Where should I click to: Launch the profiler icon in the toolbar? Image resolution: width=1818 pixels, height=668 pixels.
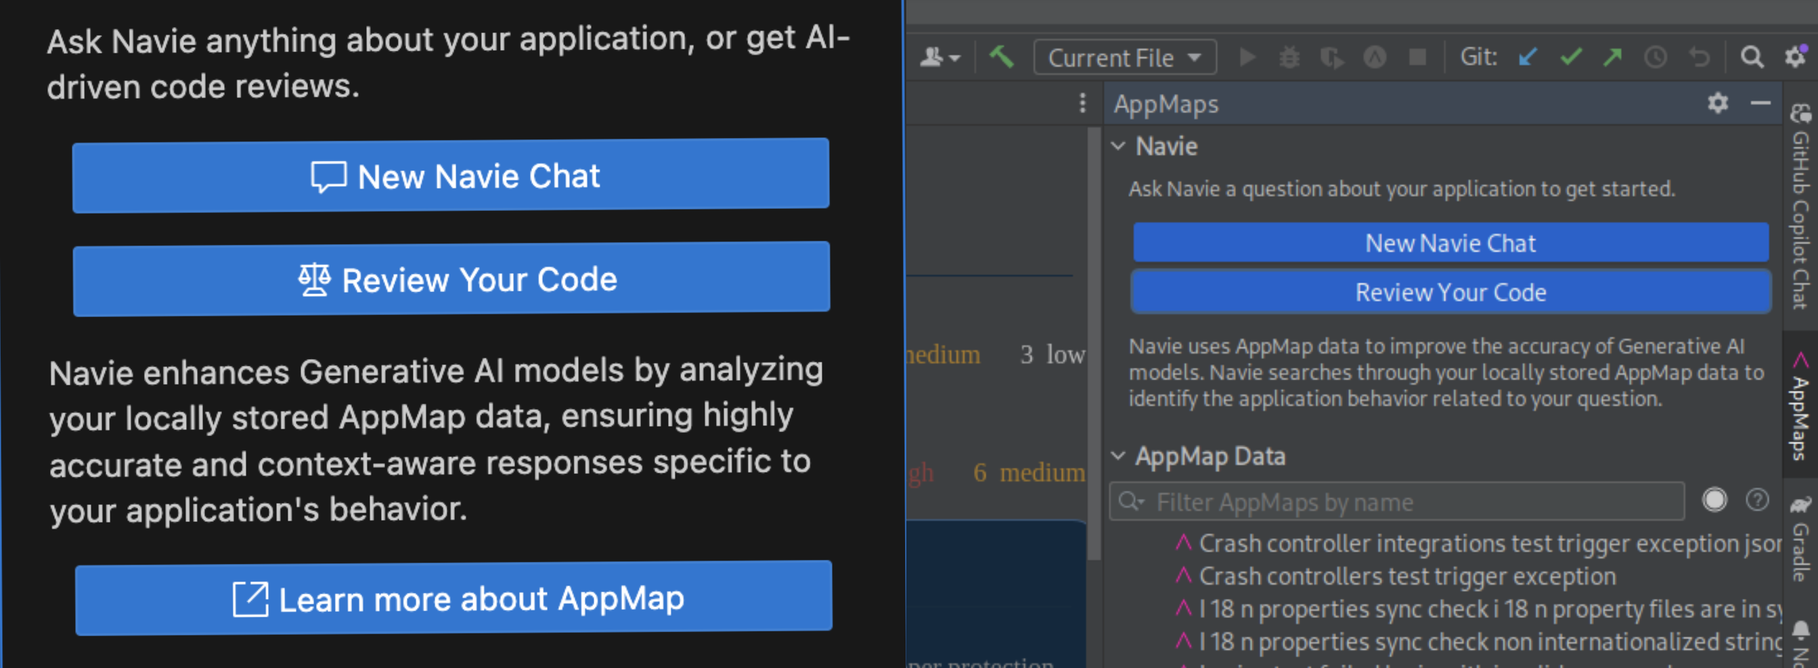(1375, 57)
